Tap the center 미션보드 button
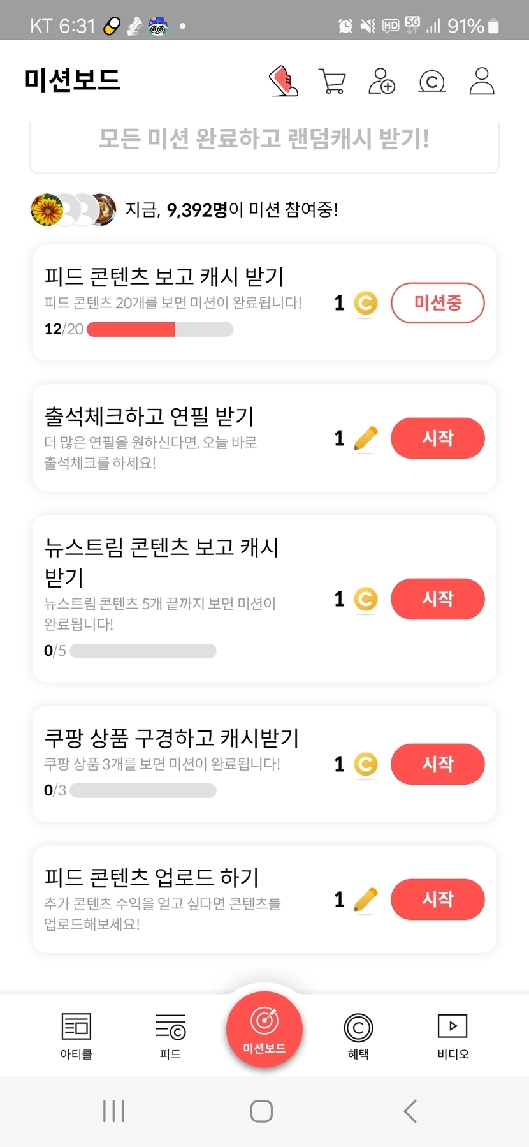529x1147 pixels. click(264, 1028)
